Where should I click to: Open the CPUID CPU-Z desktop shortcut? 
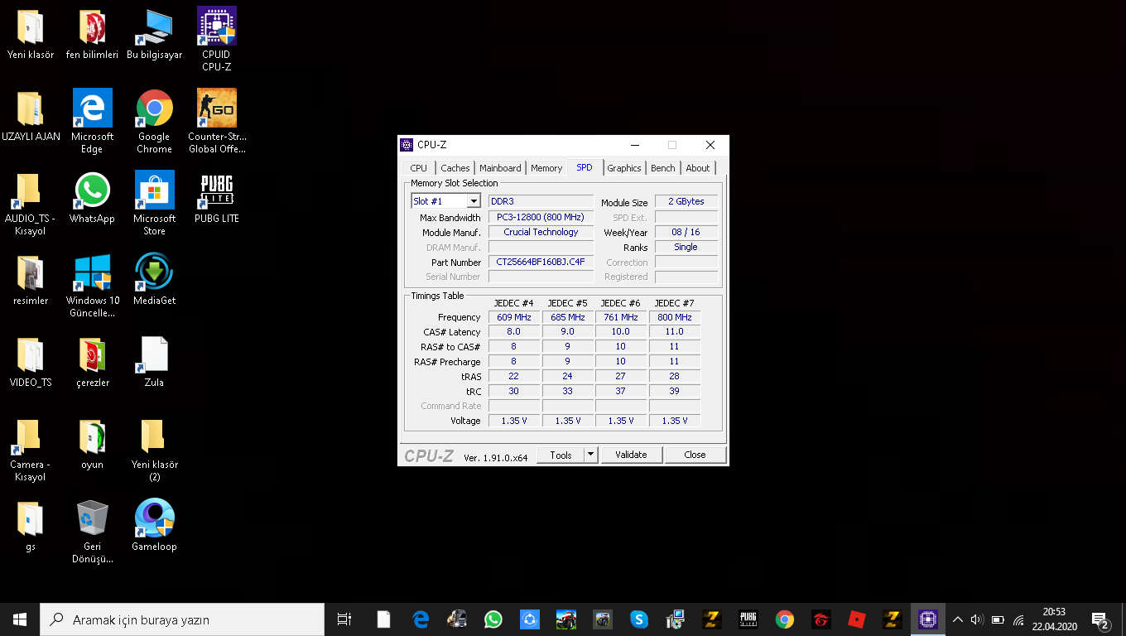216,37
